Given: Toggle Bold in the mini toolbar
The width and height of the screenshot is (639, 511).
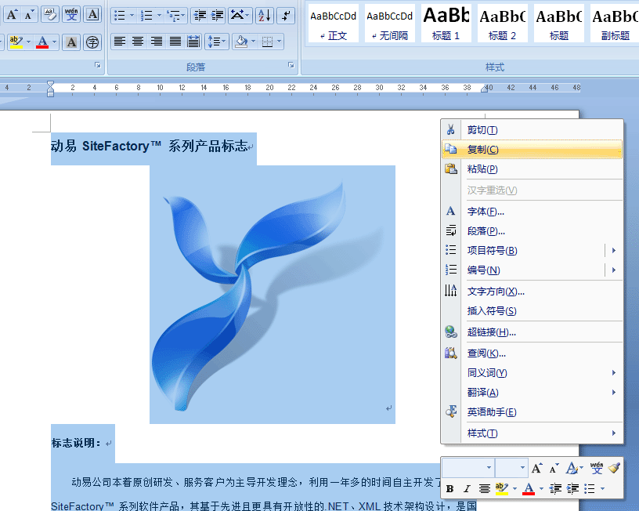Looking at the screenshot, I should point(449,489).
